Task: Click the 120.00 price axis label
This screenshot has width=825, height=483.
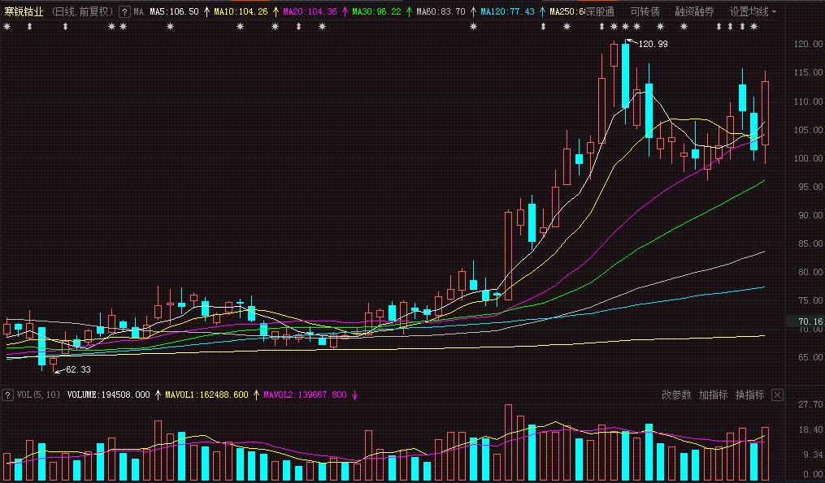Action: tap(808, 44)
